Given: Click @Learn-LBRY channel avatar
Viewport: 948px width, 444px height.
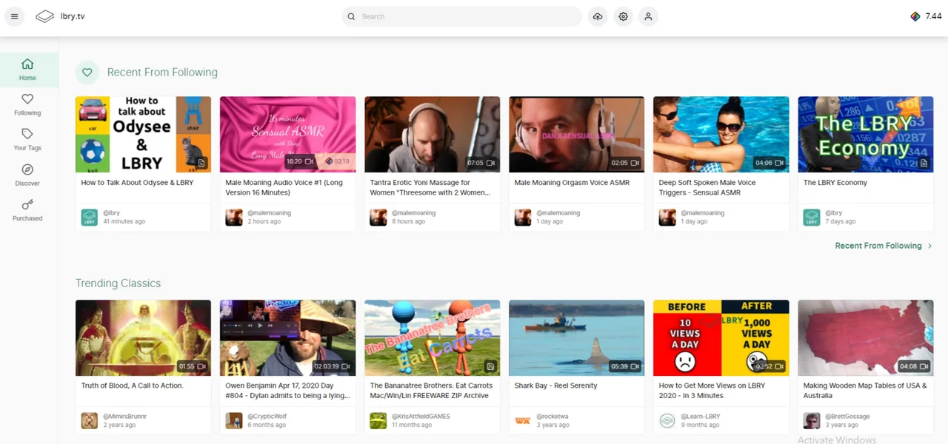Looking at the screenshot, I should coord(667,420).
